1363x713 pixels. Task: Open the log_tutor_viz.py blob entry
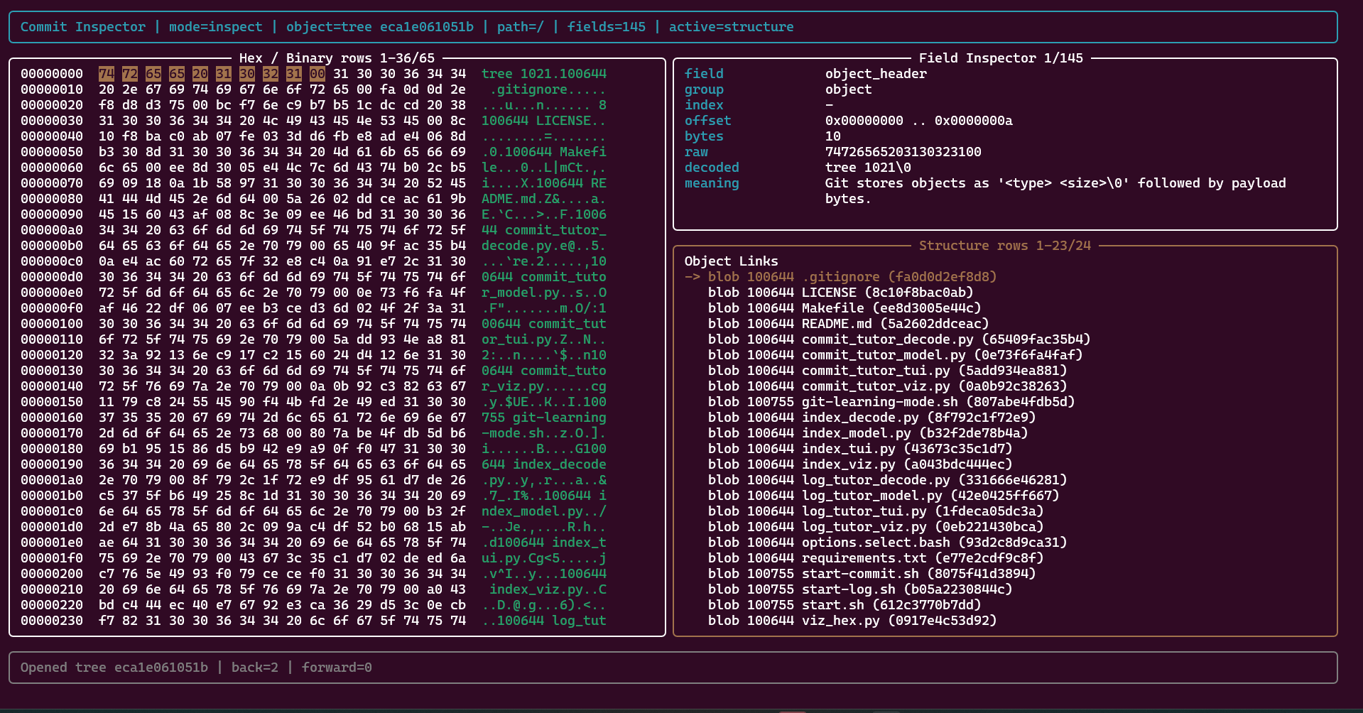point(876,527)
